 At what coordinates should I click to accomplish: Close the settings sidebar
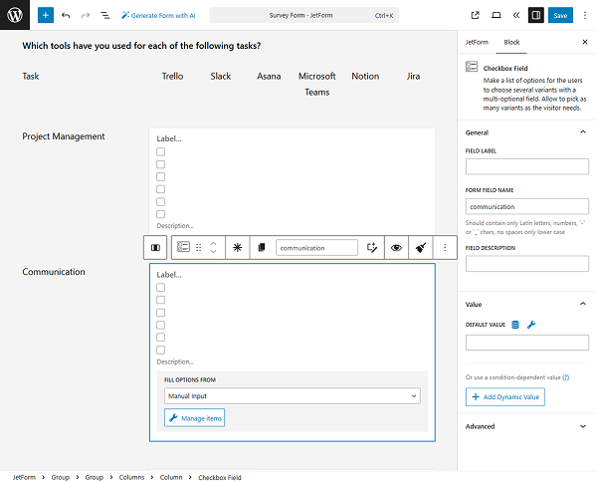coord(585,42)
